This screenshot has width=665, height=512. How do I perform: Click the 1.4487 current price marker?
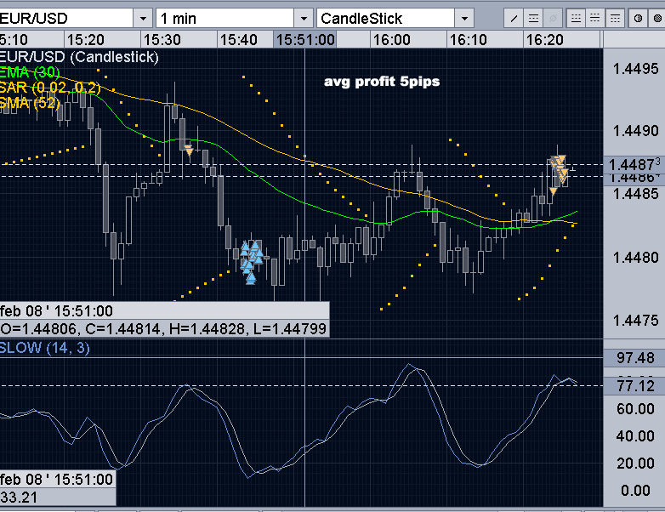634,164
